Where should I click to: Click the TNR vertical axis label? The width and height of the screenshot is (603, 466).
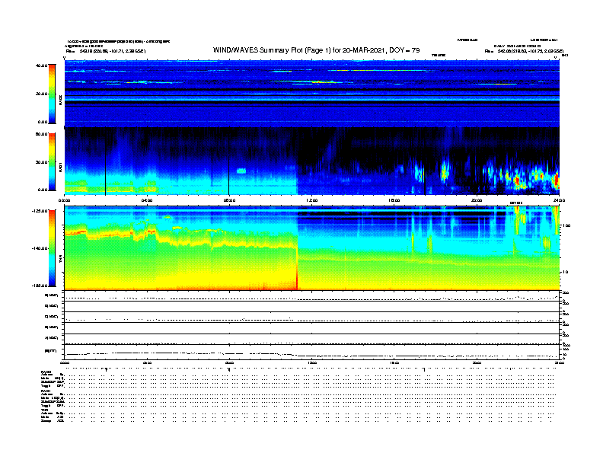[60, 260]
